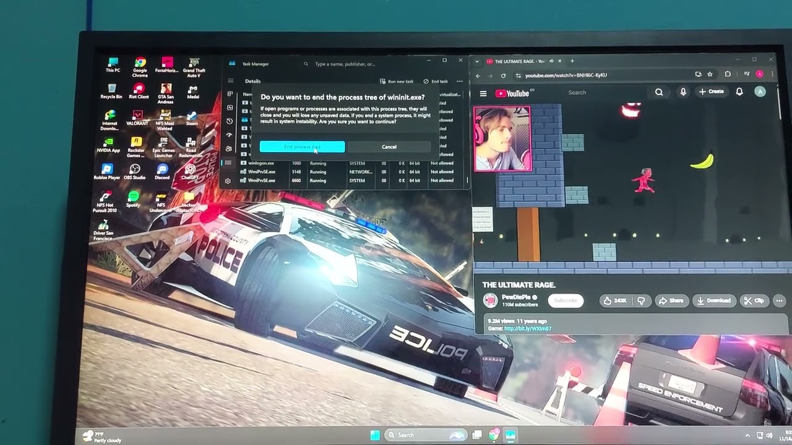Open Task Manager more options ellipsis
The image size is (792, 445).
point(460,81)
